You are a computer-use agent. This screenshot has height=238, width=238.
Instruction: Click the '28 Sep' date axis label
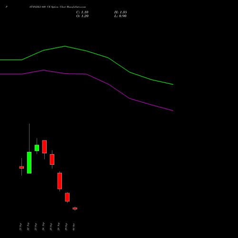[59, 227]
